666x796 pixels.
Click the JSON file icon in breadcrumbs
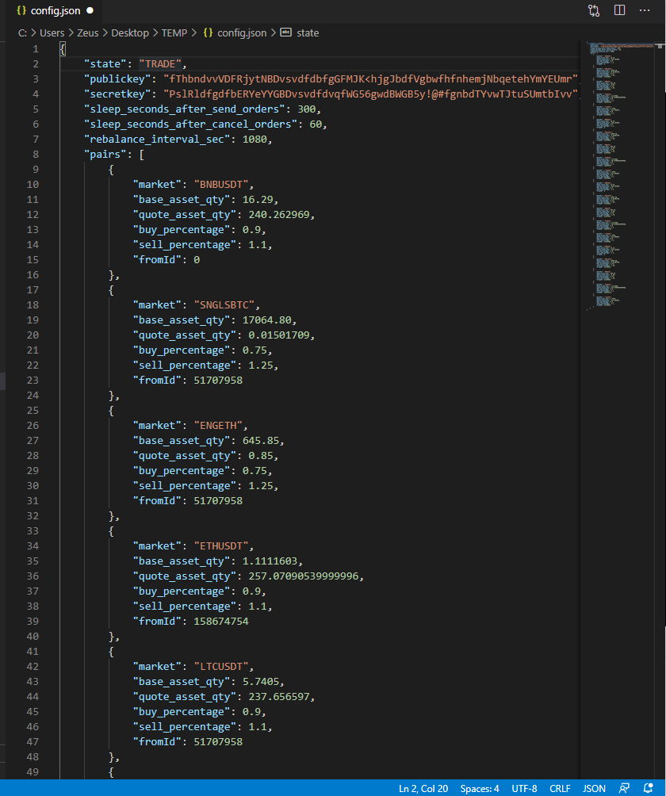(x=209, y=33)
